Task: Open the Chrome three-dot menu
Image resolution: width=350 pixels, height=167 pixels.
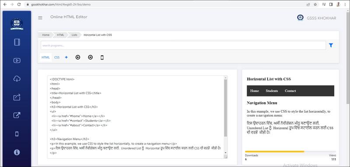Action: pyautogui.click(x=345, y=4)
